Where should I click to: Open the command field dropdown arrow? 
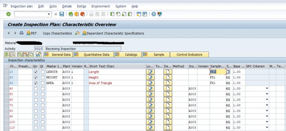click(x=49, y=14)
